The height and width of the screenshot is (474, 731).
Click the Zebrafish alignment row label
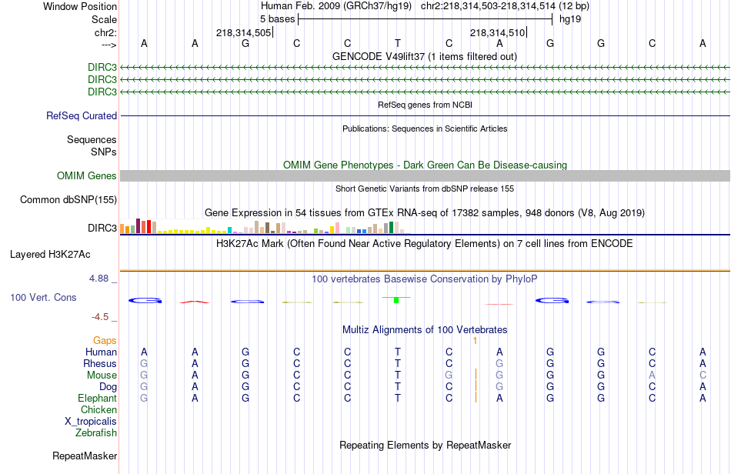click(95, 433)
